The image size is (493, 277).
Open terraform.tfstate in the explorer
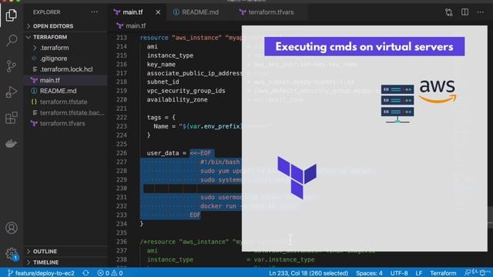tap(66, 102)
